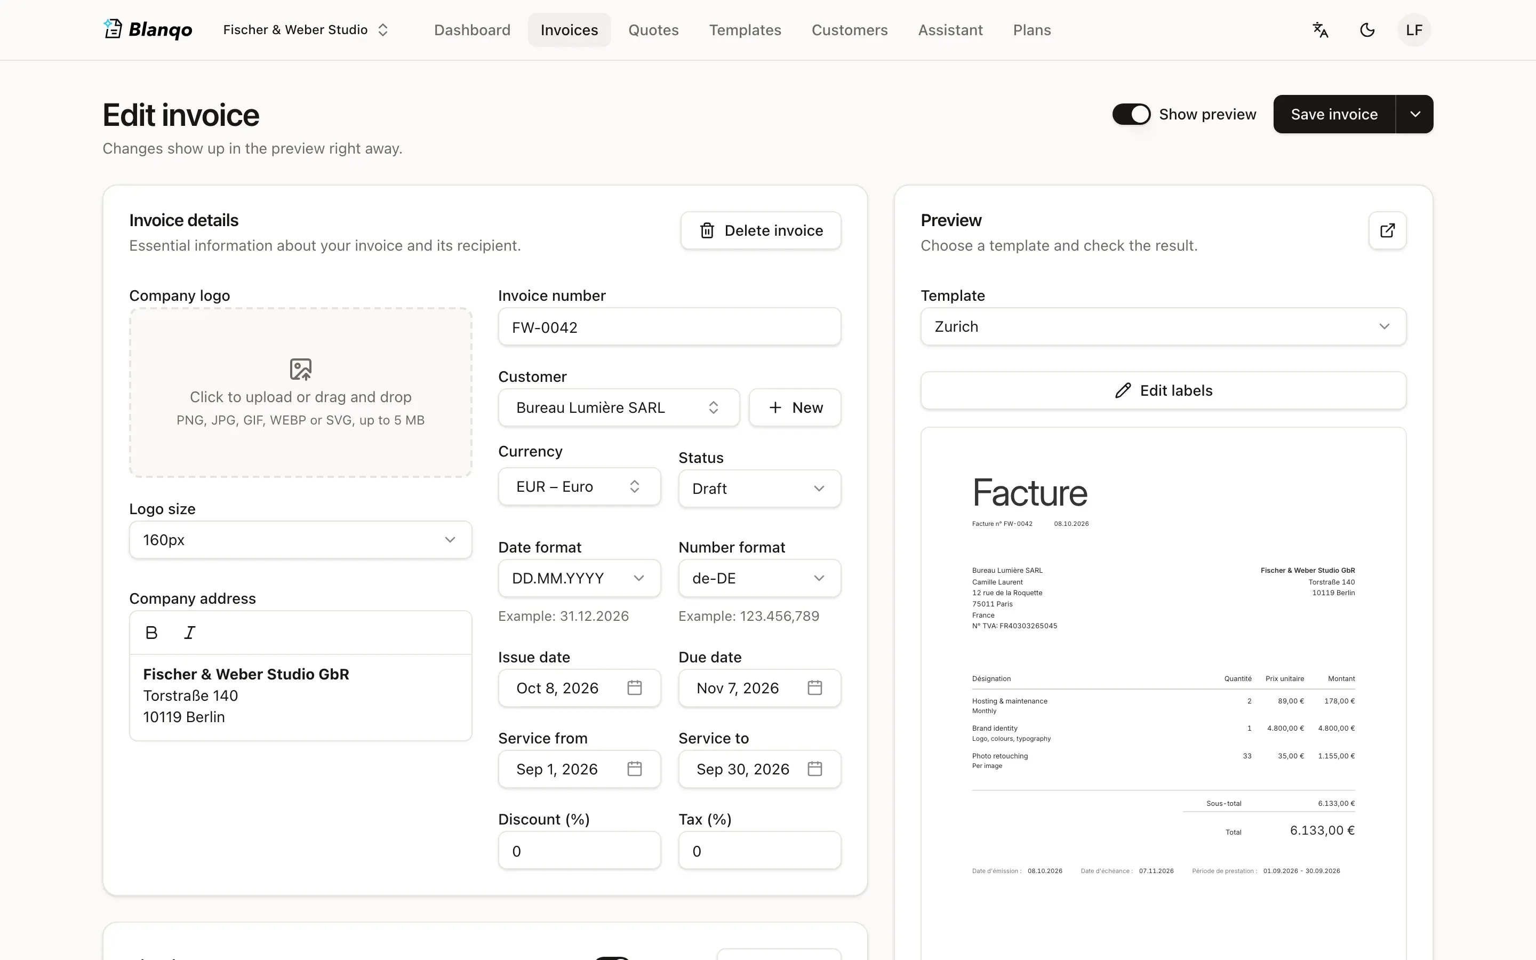Toggle dark mode moon icon
The width and height of the screenshot is (1536, 960).
pos(1367,30)
